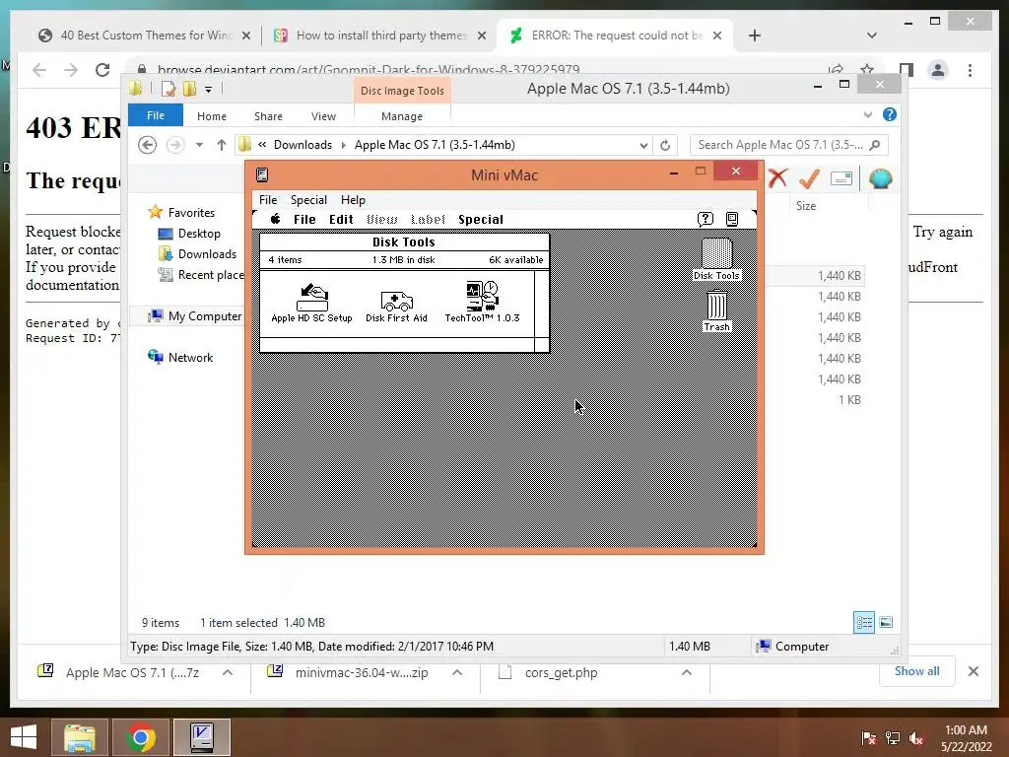Open the address bar history dropdown

coord(643,146)
